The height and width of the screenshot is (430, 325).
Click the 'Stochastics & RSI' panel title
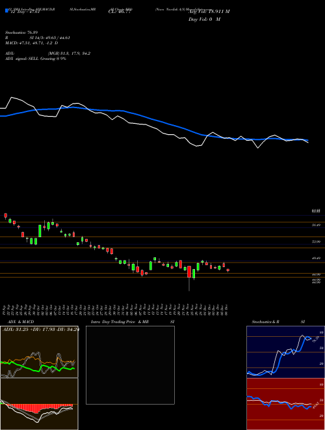[x=278, y=322]
